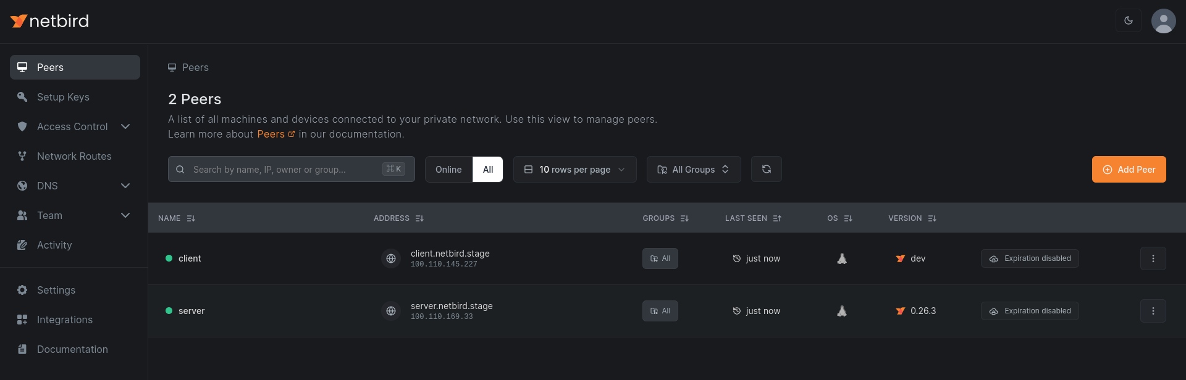Click the Add Peer button
The width and height of the screenshot is (1186, 380).
click(1129, 170)
